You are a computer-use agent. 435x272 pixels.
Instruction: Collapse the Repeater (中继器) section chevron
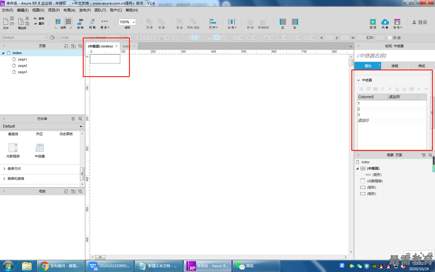[359, 80]
